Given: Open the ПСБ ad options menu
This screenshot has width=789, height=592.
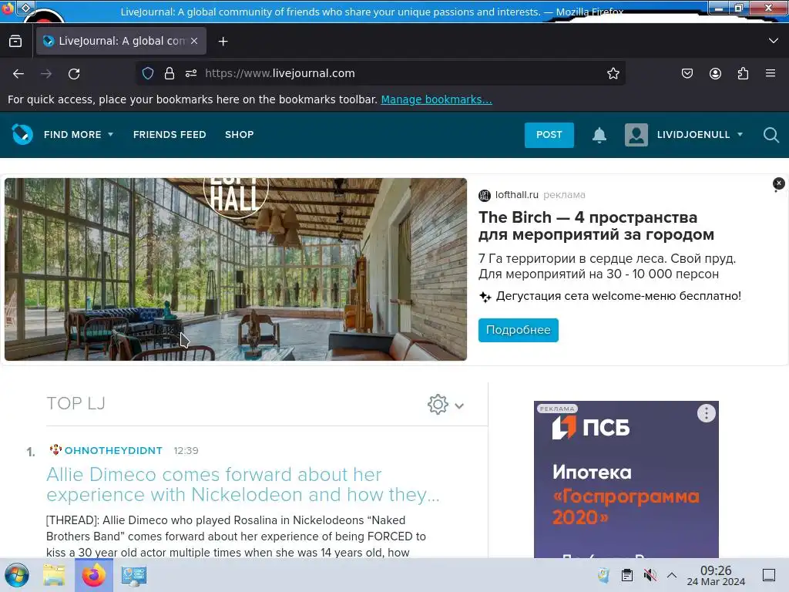Looking at the screenshot, I should (707, 413).
